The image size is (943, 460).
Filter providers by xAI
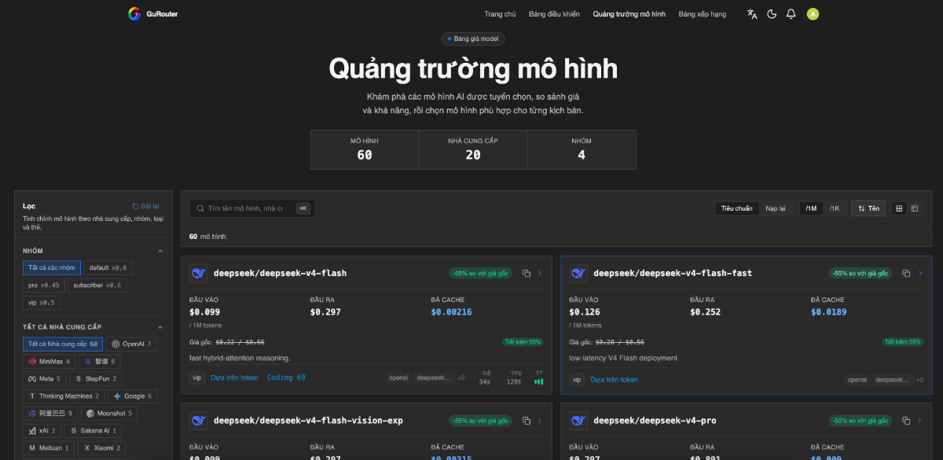click(x=41, y=431)
